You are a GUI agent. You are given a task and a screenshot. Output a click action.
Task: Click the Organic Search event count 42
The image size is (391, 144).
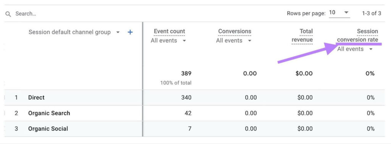tap(188, 113)
